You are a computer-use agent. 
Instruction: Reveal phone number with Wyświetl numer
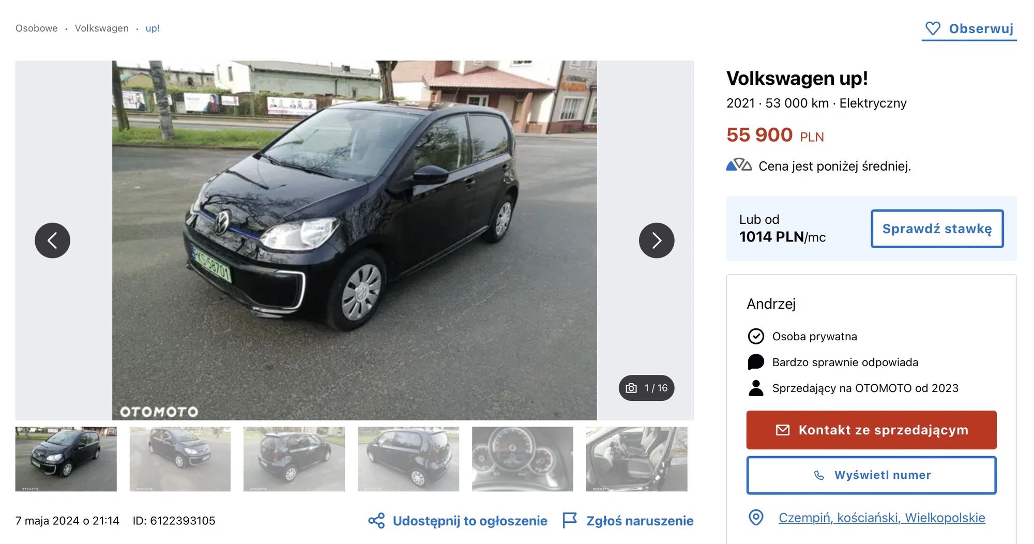point(871,475)
